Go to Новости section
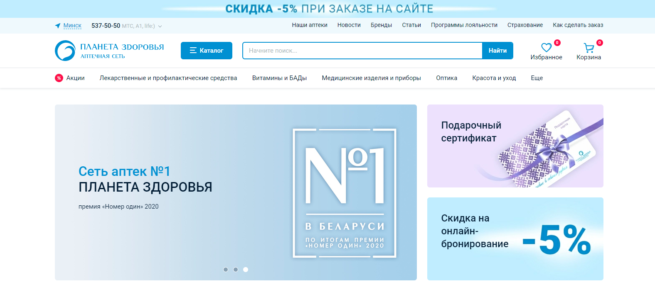Screen dimensions: 655x304 pos(349,25)
